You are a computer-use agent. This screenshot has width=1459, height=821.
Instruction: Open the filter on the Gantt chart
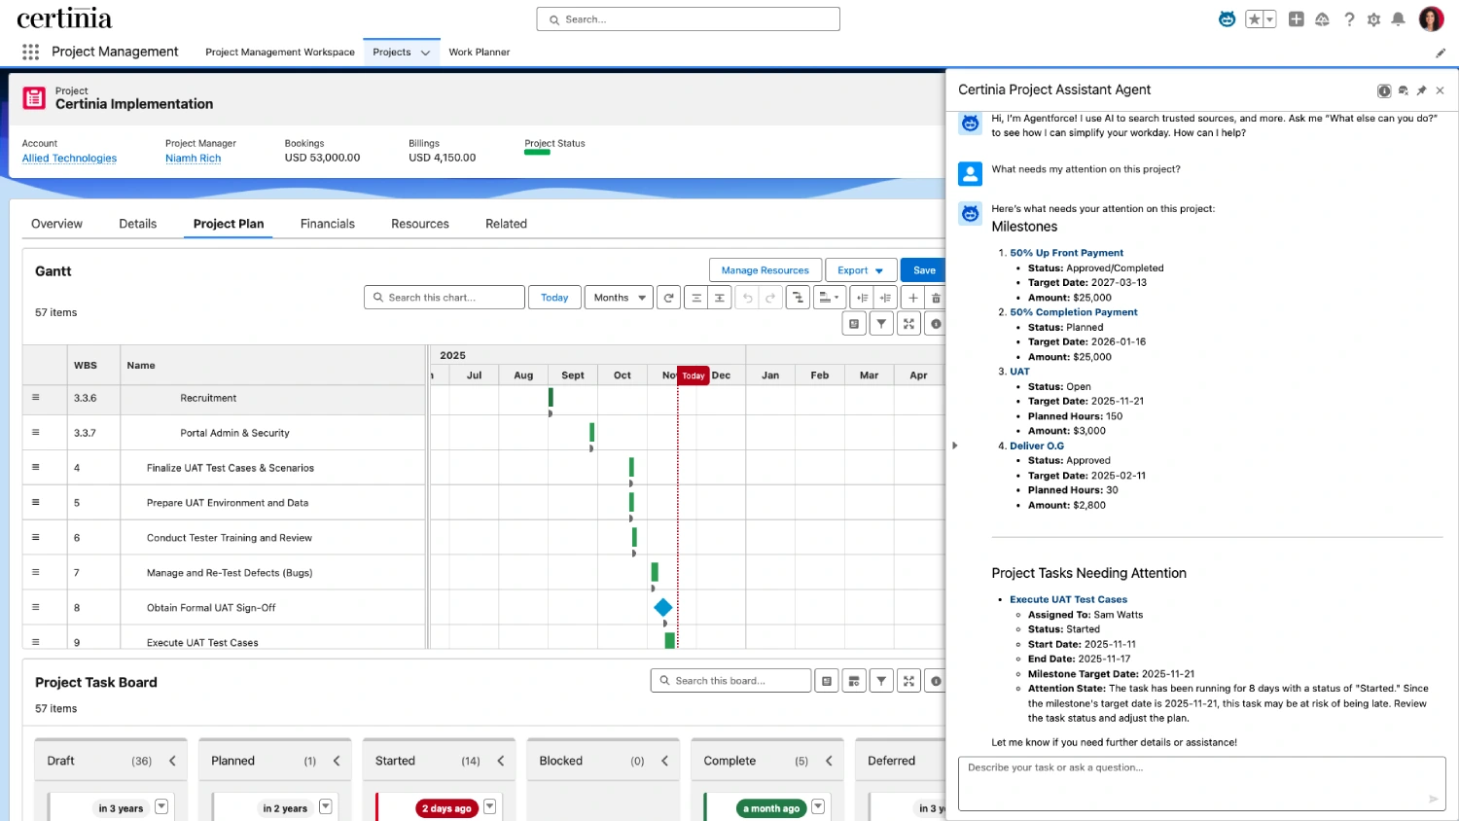click(x=880, y=323)
